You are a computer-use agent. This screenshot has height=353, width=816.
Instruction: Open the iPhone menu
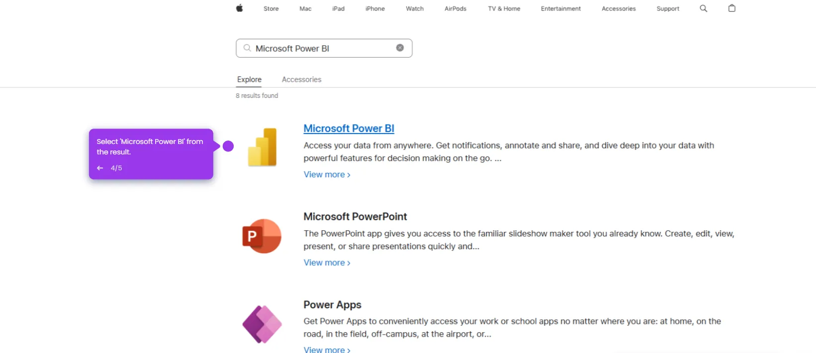tap(375, 8)
